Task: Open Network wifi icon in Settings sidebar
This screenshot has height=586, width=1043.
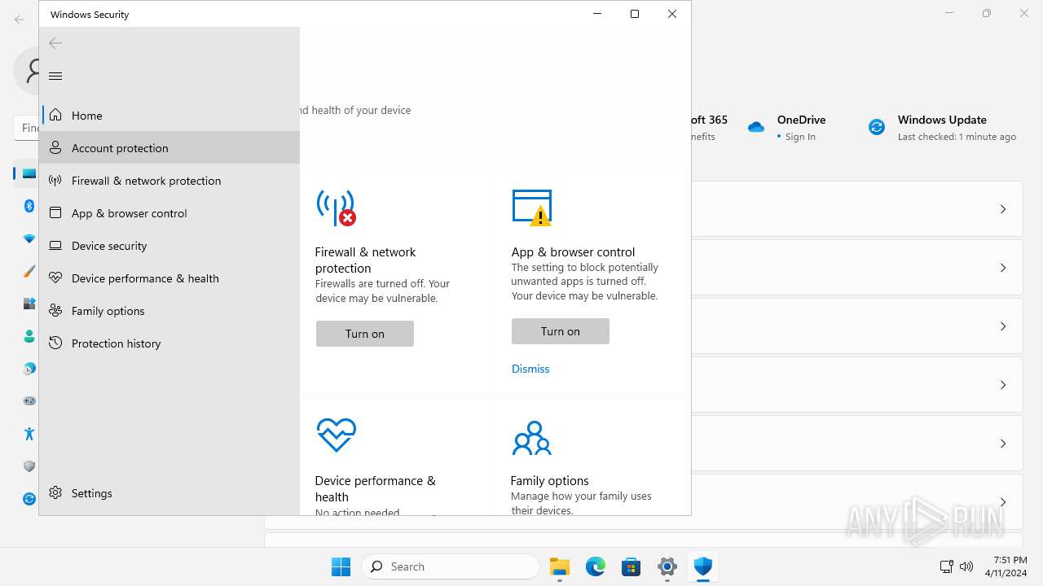Action: click(x=29, y=238)
